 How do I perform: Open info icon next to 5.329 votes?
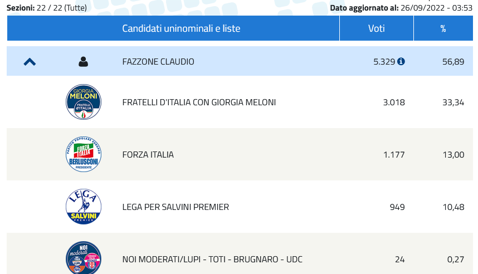pos(401,62)
